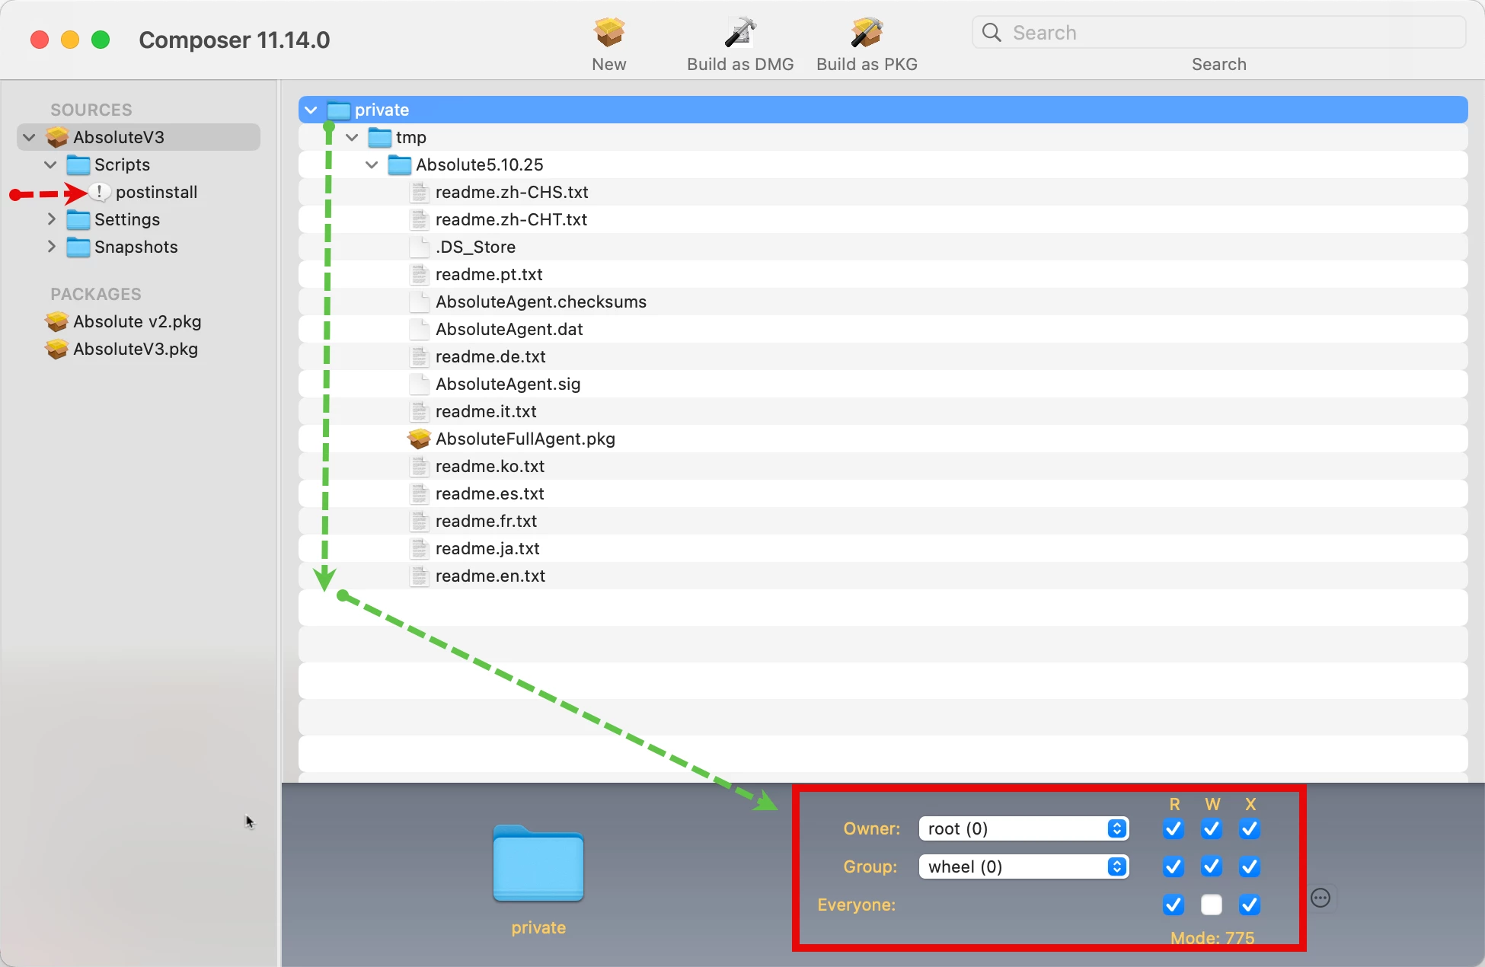Screen dimensions: 1485x967
Task: Toggle Everyone read permission checkbox
Action: pos(1174,905)
